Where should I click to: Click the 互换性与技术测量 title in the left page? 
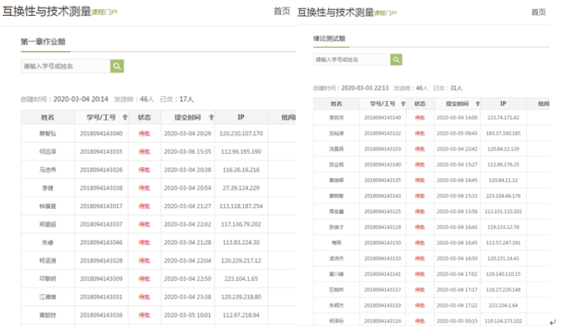(x=47, y=11)
